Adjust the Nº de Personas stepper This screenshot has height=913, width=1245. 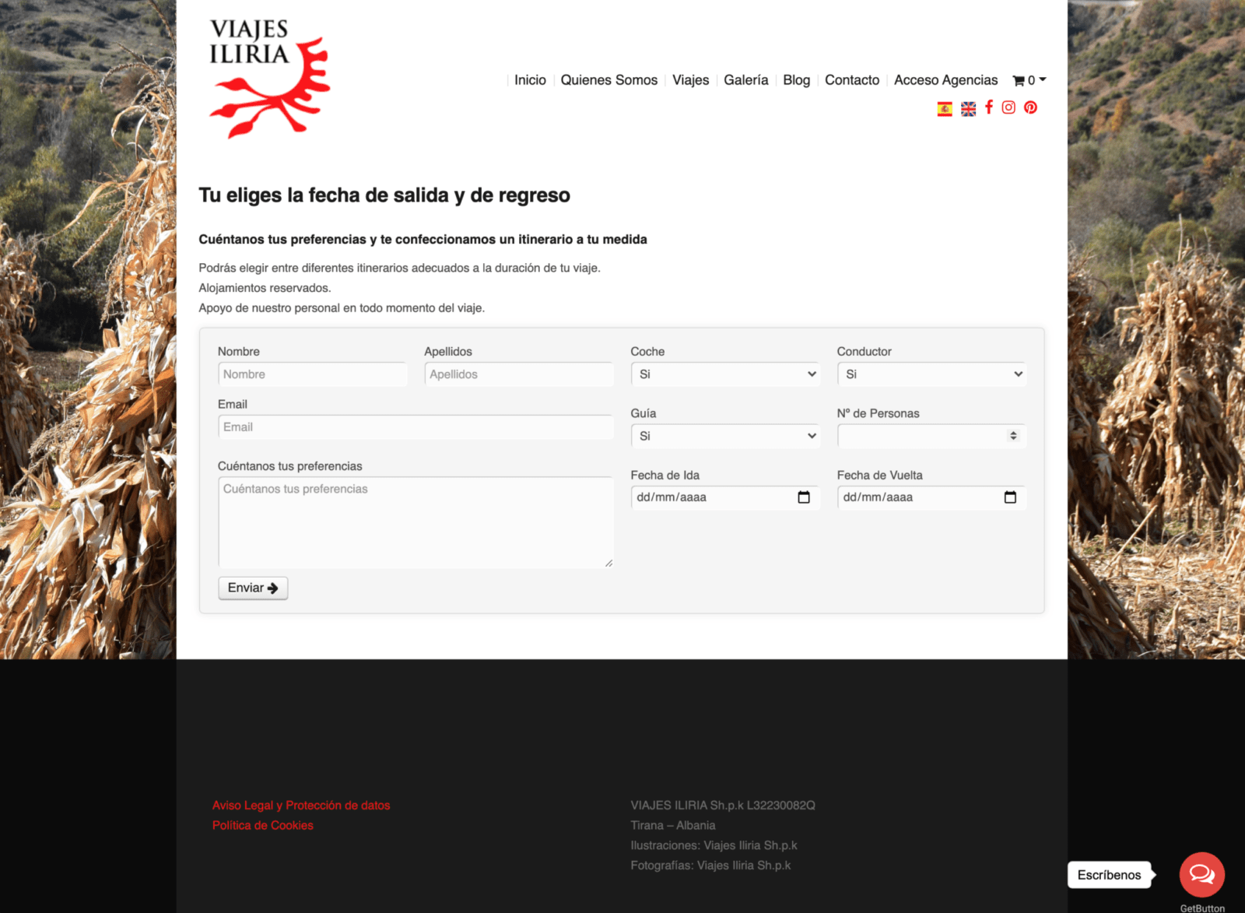pos(1012,436)
